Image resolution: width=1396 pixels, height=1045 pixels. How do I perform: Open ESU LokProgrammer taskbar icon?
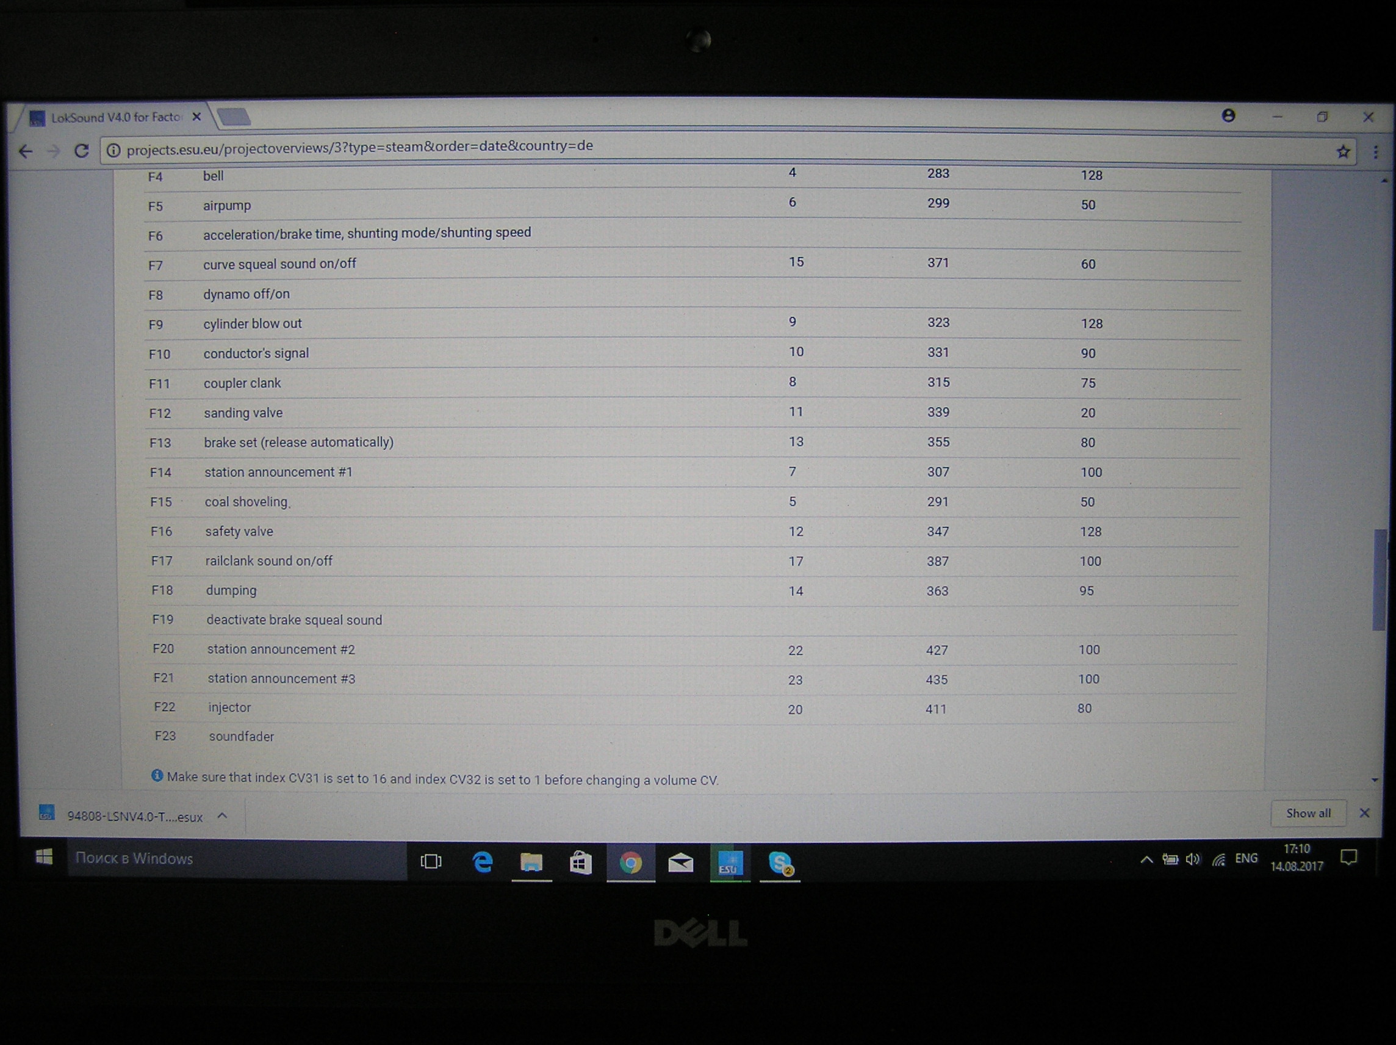coord(730,862)
